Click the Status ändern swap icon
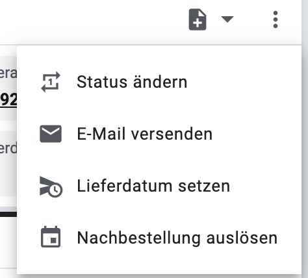 pyautogui.click(x=51, y=82)
